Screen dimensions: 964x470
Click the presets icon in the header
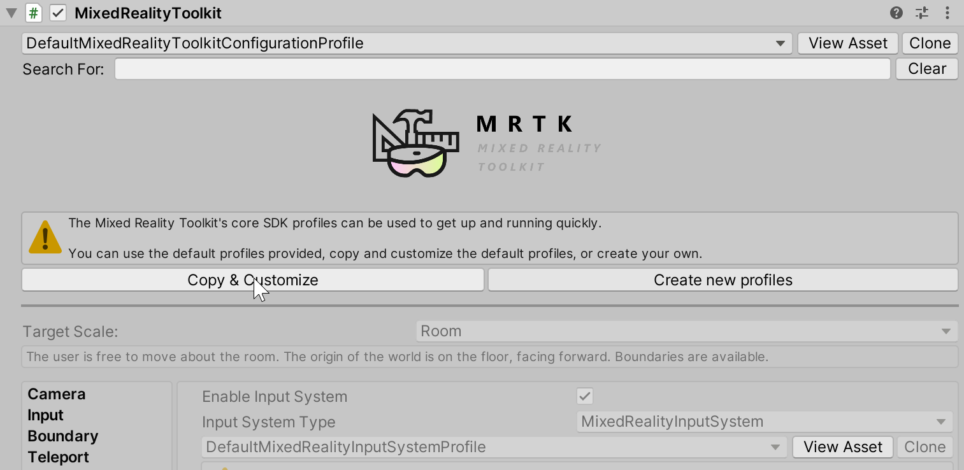(921, 13)
